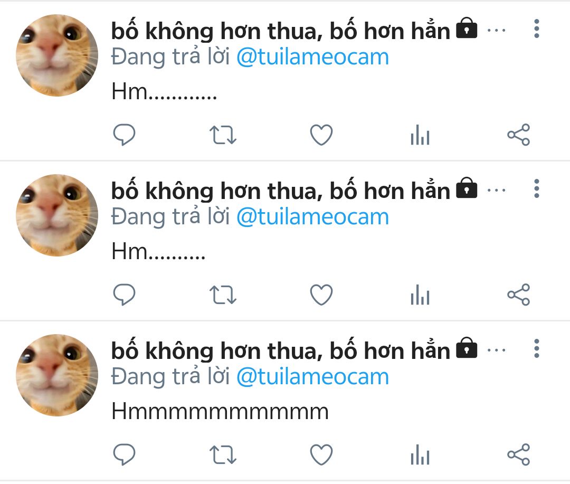The height and width of the screenshot is (484, 570).
Task: View analytics of the first tweet
Action: [x=420, y=135]
